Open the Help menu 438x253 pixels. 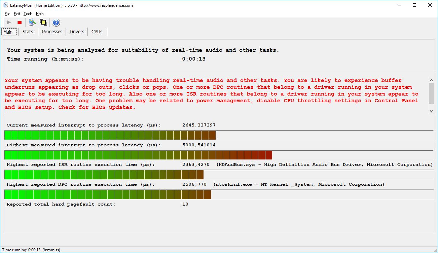point(40,14)
